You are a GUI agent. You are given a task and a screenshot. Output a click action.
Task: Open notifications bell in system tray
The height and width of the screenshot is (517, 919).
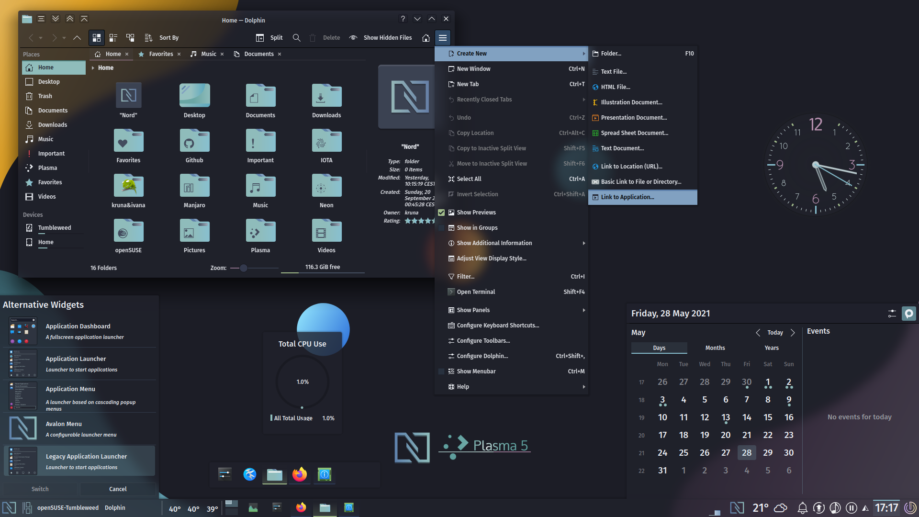803,508
